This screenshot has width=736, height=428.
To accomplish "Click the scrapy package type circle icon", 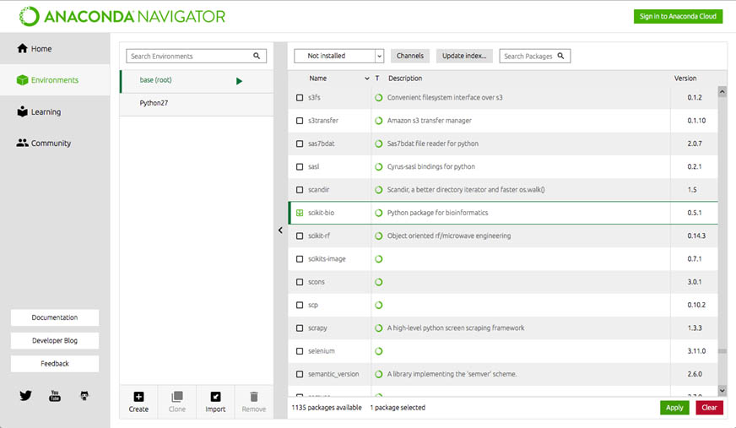I will [379, 328].
